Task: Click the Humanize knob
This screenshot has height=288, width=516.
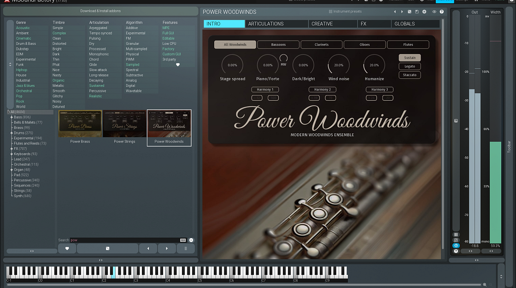Action: tap(374, 65)
